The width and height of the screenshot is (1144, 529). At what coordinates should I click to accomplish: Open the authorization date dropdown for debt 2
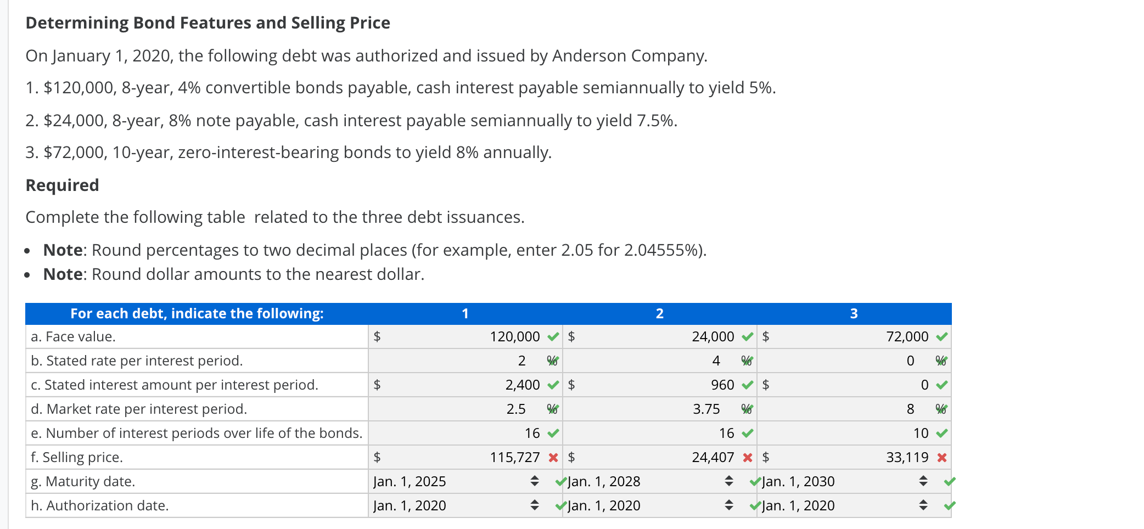tap(729, 505)
